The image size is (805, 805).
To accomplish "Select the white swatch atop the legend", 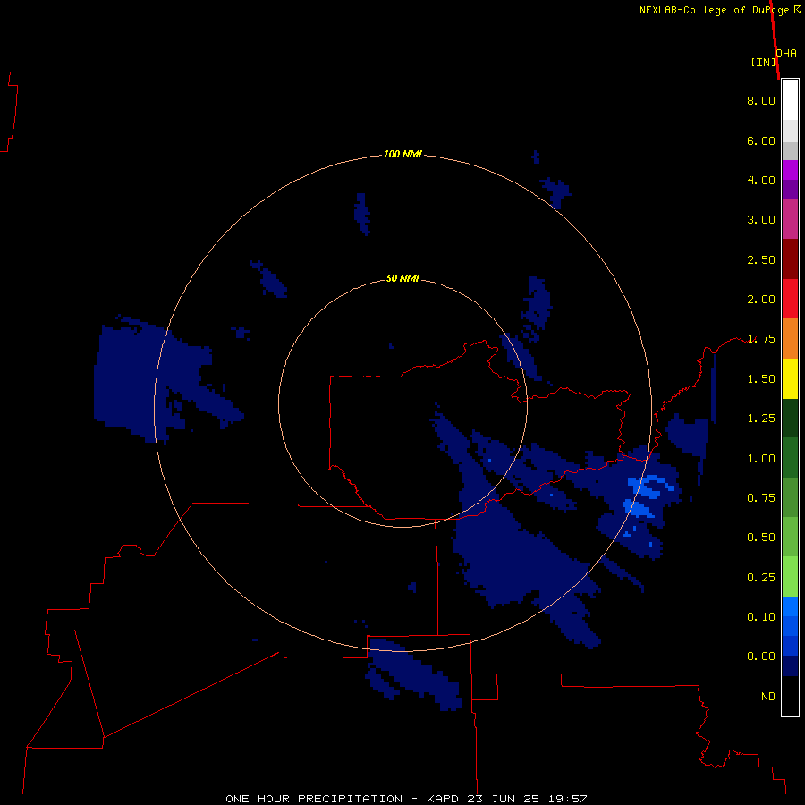I will coord(790,100).
